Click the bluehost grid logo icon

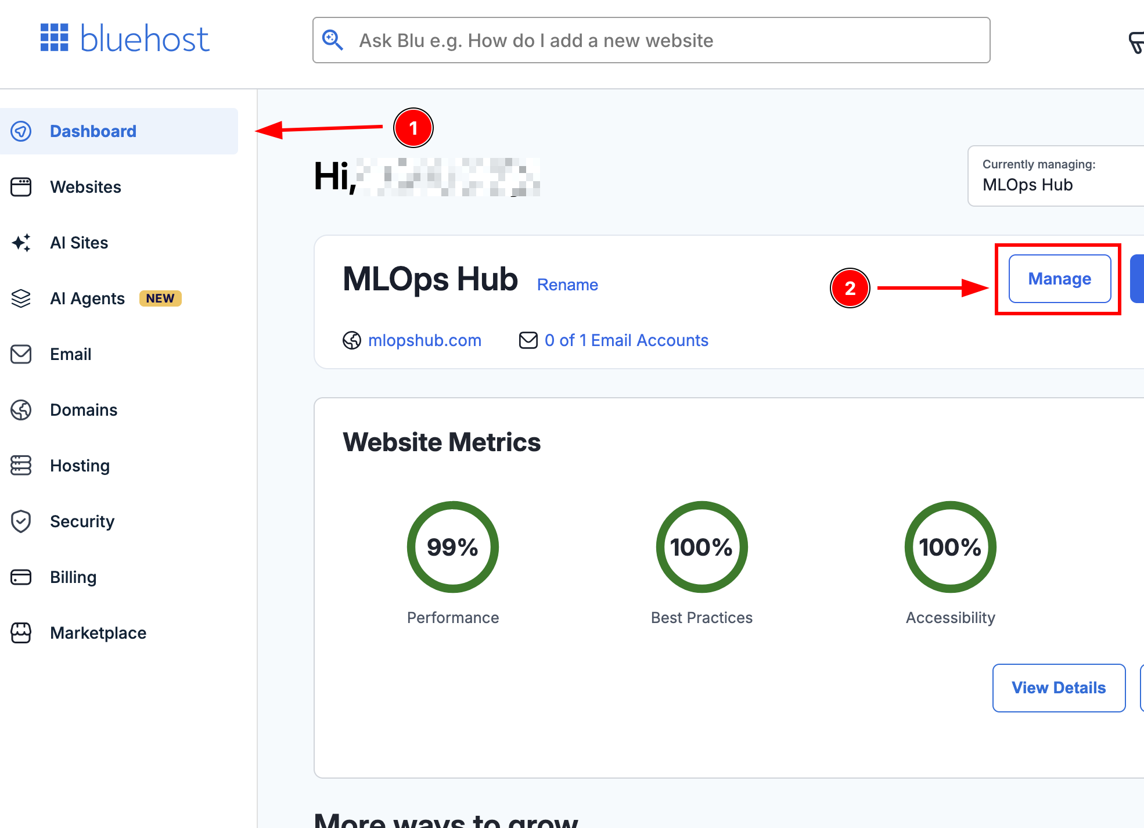pyautogui.click(x=55, y=38)
